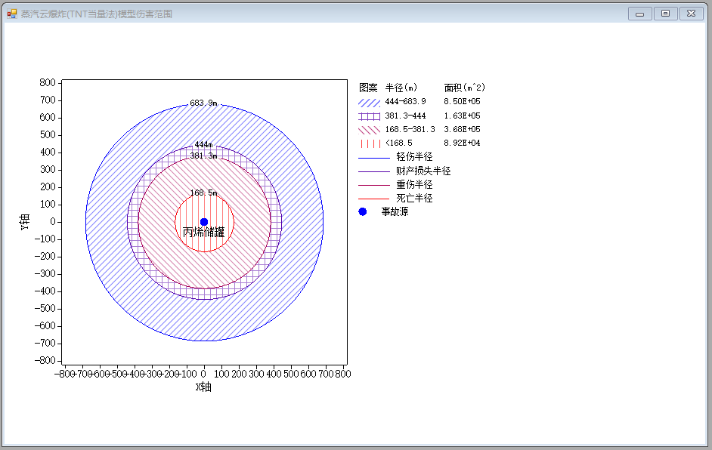Click the red vertical line legend swatch
This screenshot has height=450, width=712.
click(370, 143)
